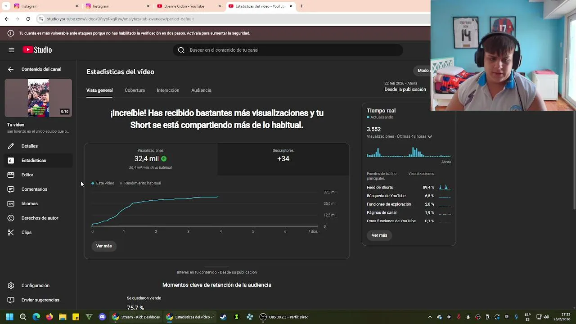This screenshot has height=324, width=576.
Task: Click Enviar sugerencias feedback item
Action: pos(38,300)
